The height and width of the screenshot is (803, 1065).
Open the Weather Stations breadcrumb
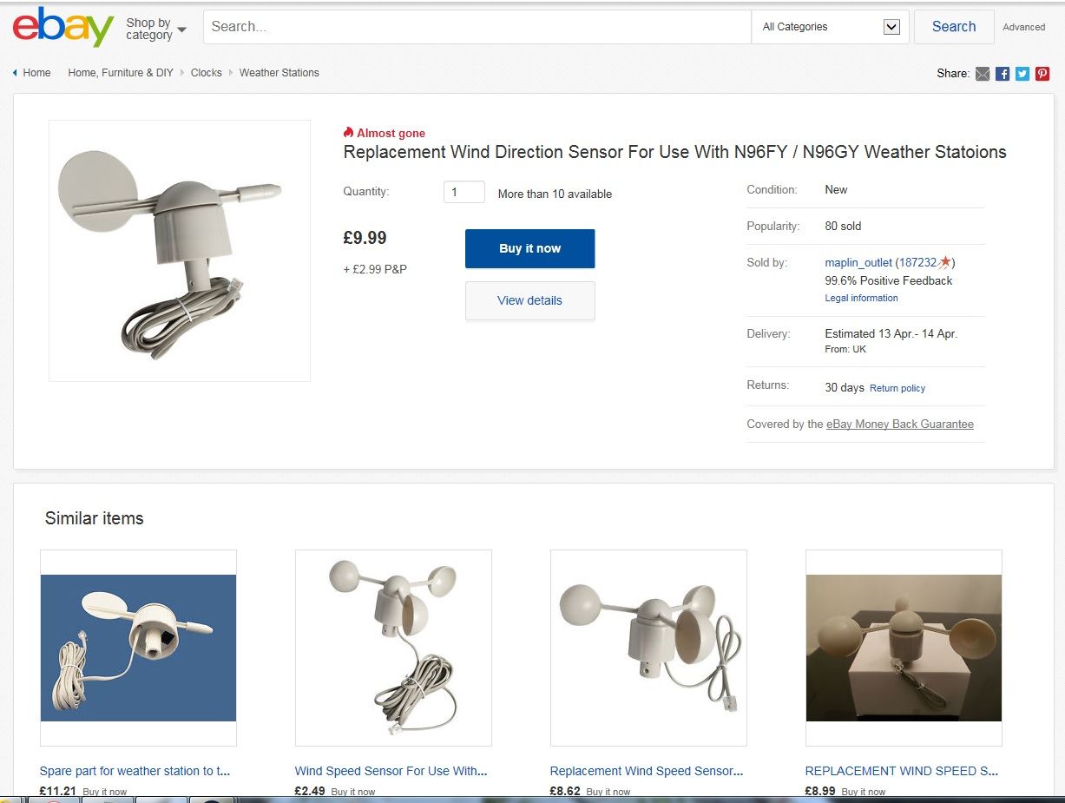click(279, 73)
